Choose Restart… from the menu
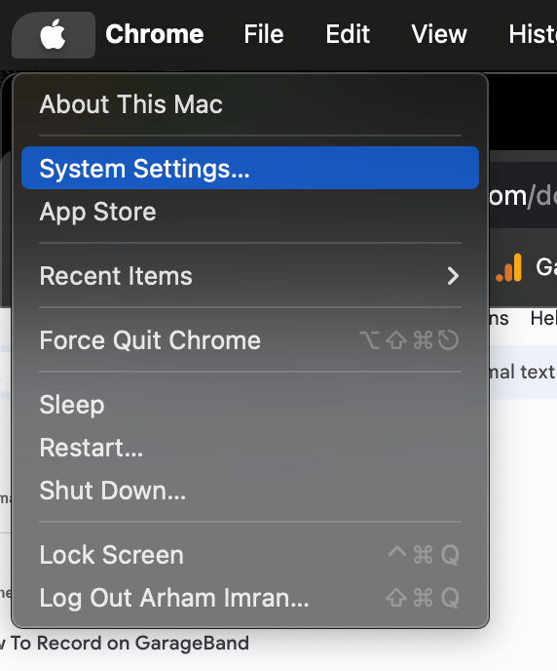The image size is (557, 671). click(x=250, y=448)
